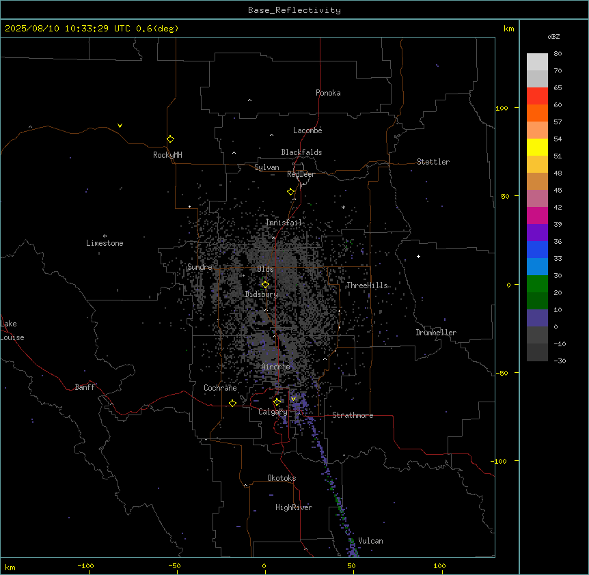
Task: Click the dBZ legend heading
Action: [553, 36]
